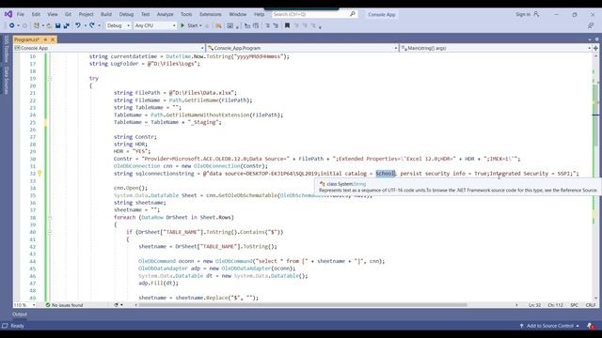This screenshot has width=602, height=338.
Task: Click the SPC indentation indicator
Action: point(575,305)
